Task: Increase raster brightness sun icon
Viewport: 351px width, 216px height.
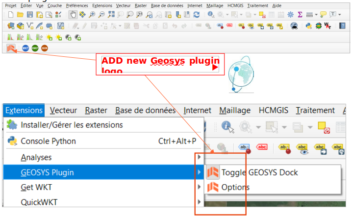Action: pyautogui.click(x=49, y=37)
